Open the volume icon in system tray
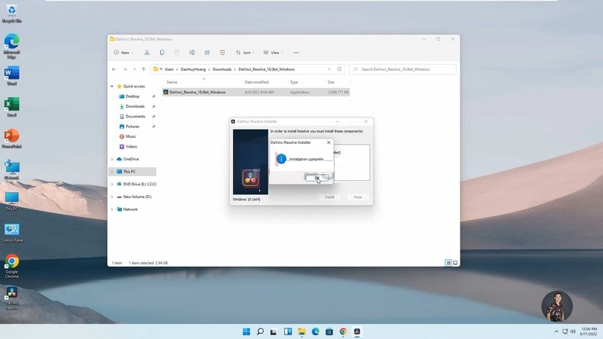Screen dimensions: 603x339 pyautogui.click(x=573, y=331)
